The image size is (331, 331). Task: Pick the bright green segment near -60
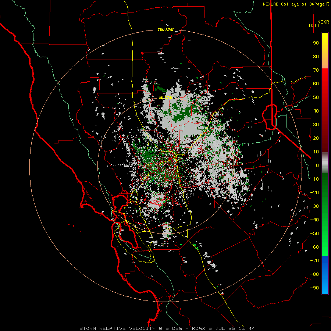click(325, 249)
